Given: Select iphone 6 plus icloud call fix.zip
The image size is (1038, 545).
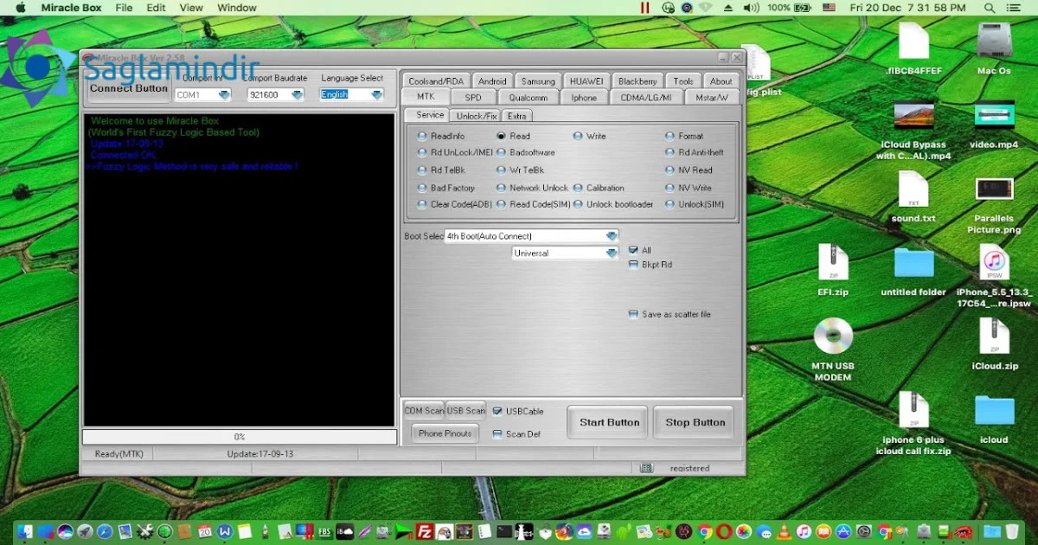Looking at the screenshot, I should click(913, 410).
